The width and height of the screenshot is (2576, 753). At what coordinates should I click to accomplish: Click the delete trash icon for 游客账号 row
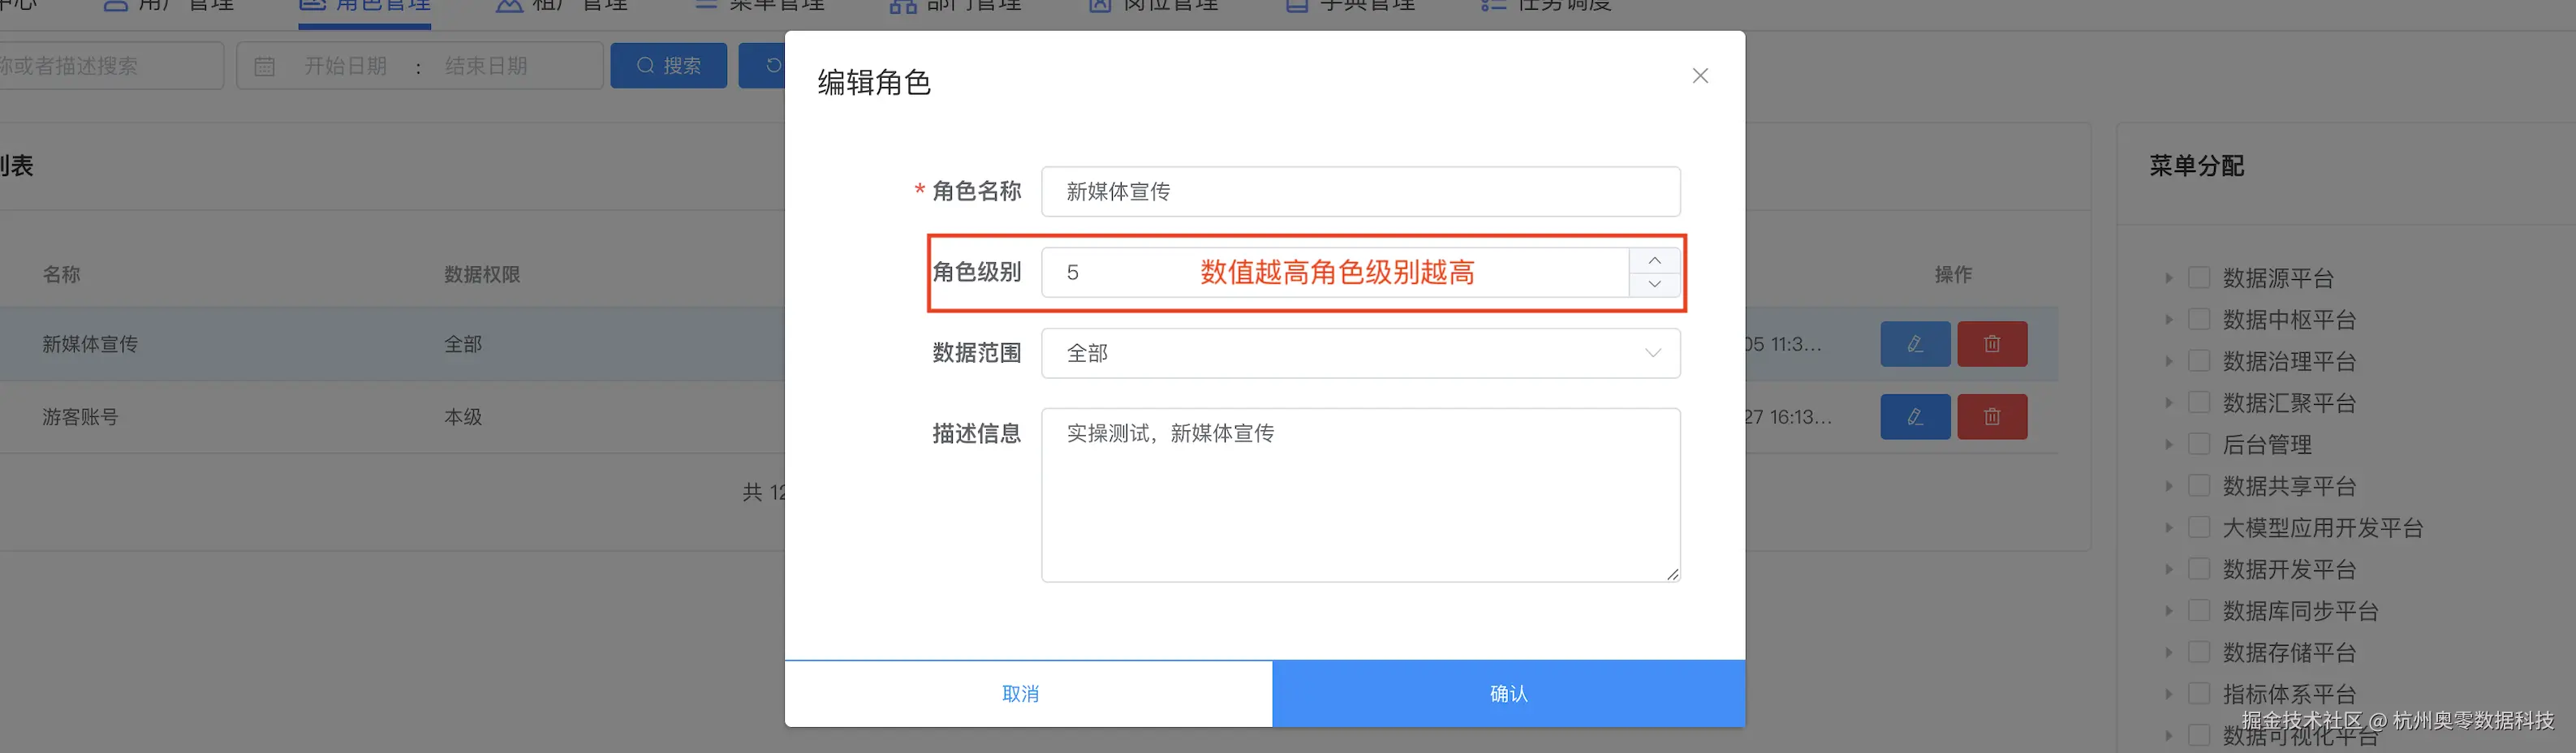tap(1991, 416)
